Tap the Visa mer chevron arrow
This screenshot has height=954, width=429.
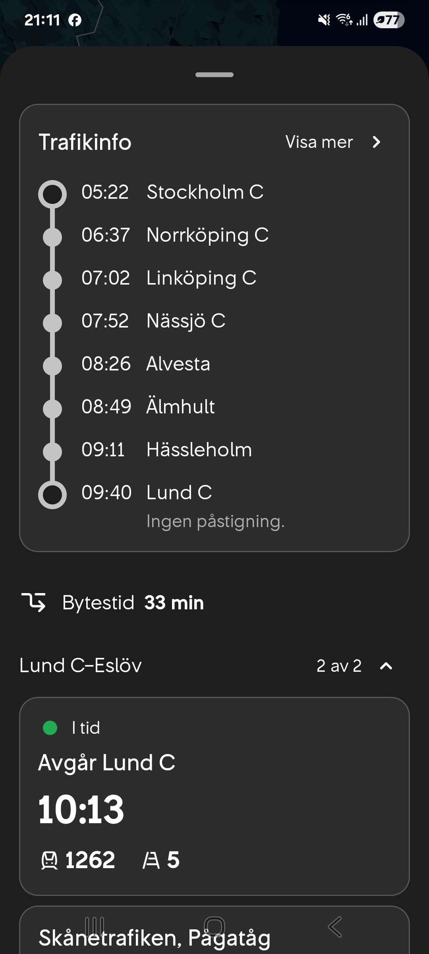click(376, 142)
